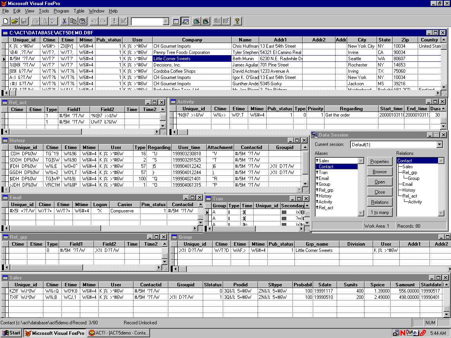The width and height of the screenshot is (451, 338).
Task: Click the yellow Help question mark icon
Action: tap(237, 21)
